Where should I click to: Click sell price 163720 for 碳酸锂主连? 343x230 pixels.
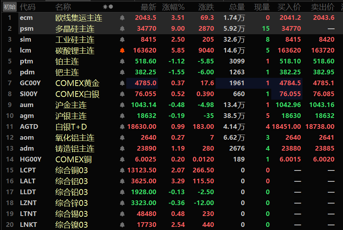(323, 51)
